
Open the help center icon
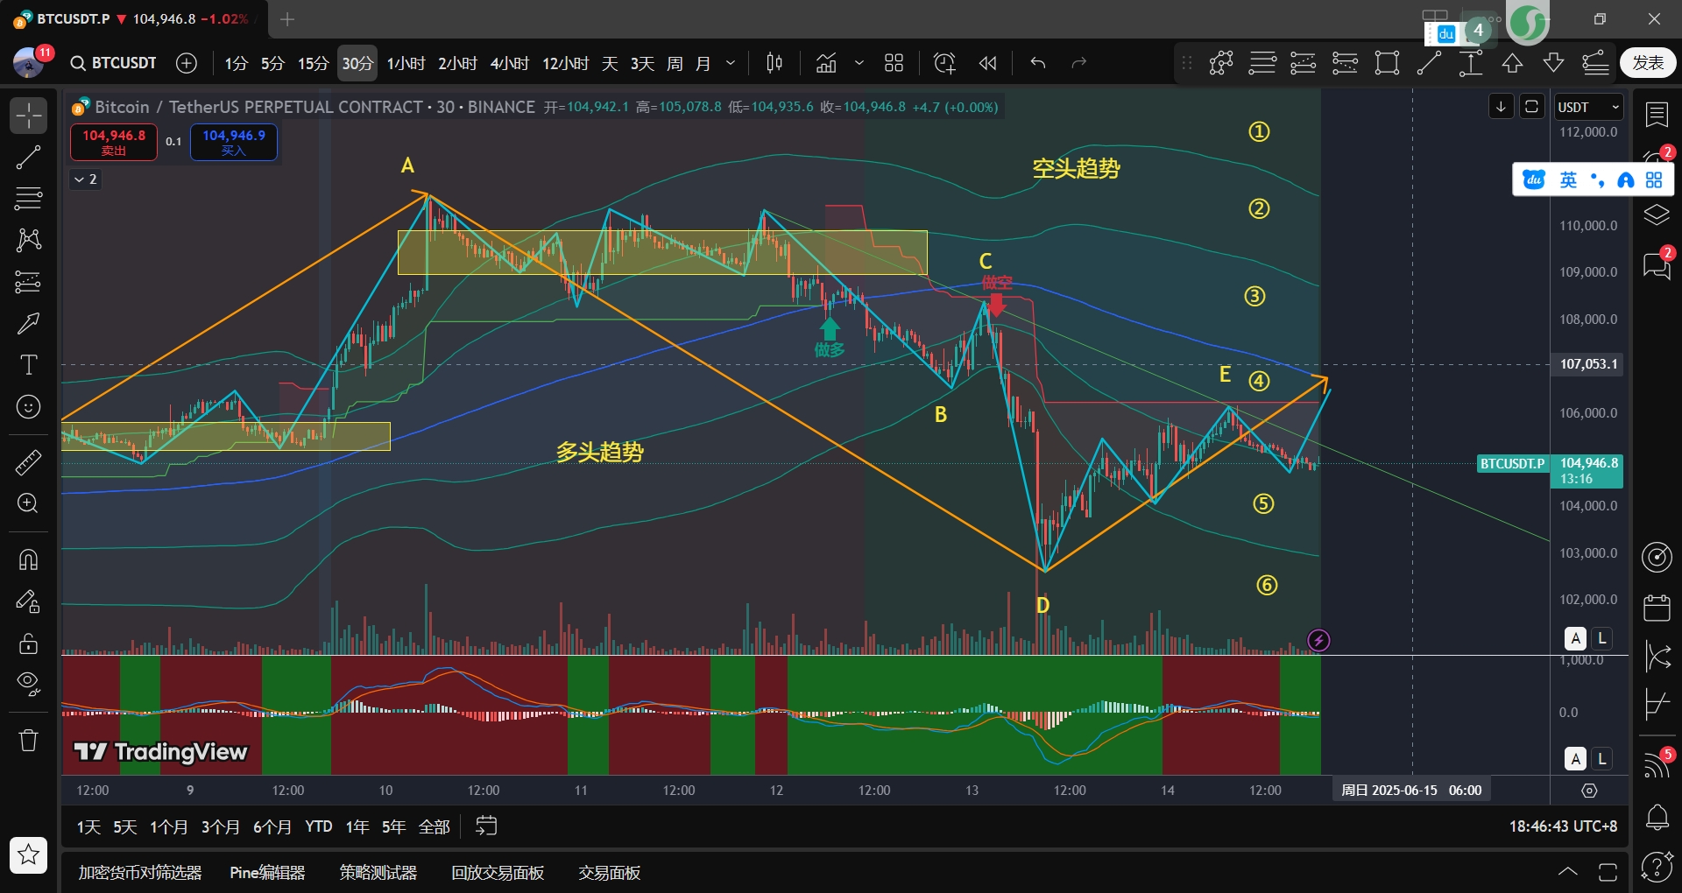point(1657,867)
